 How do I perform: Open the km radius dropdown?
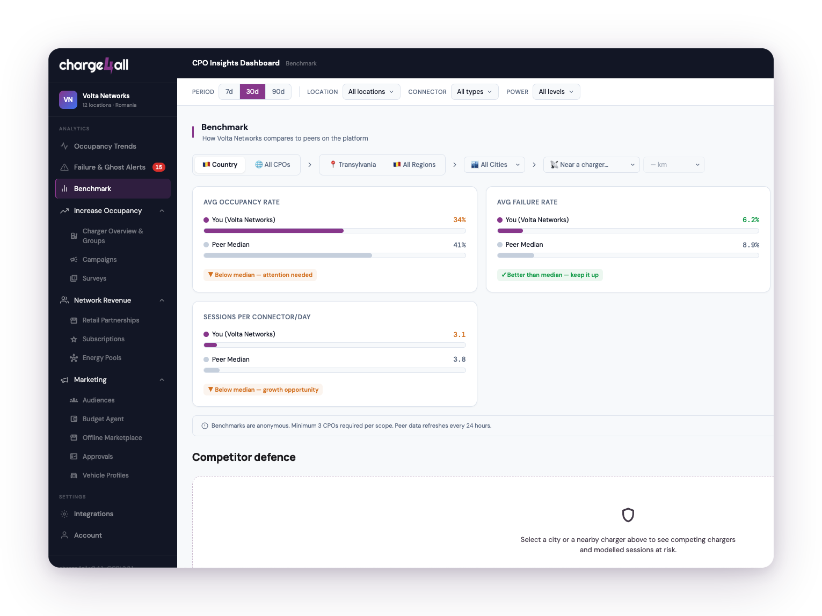coord(674,165)
